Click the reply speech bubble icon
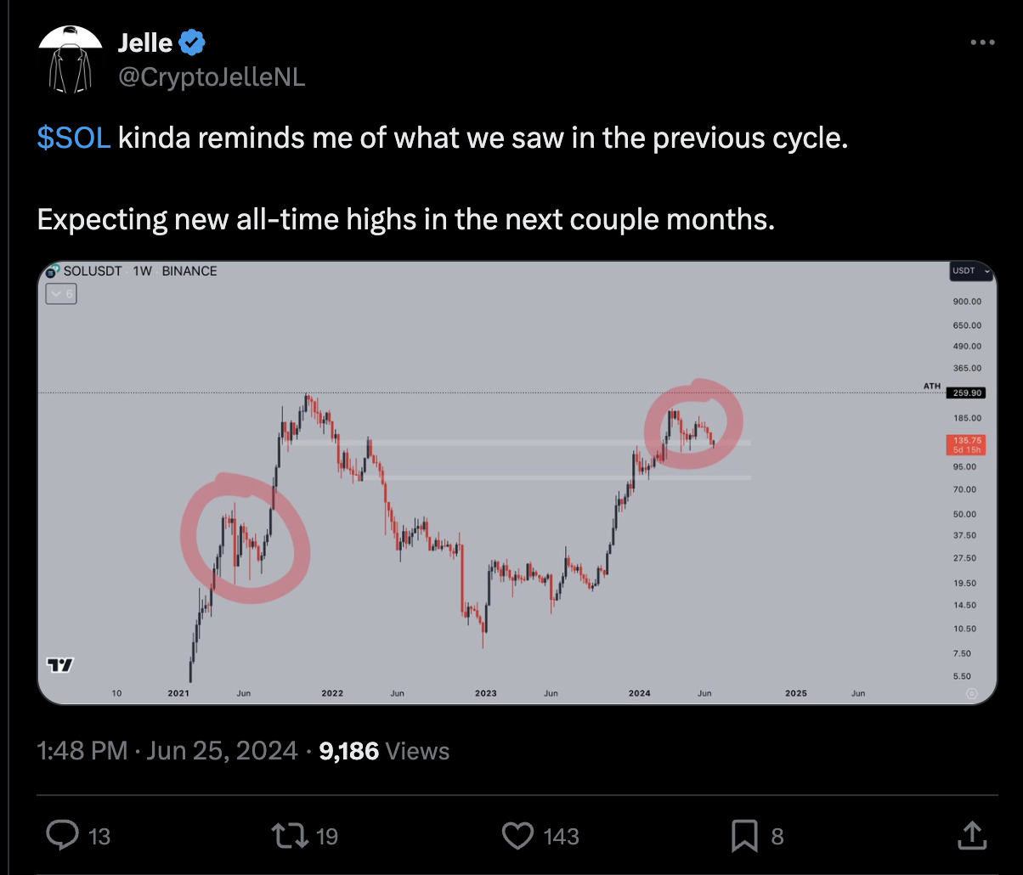The height and width of the screenshot is (875, 1023). coord(63,836)
